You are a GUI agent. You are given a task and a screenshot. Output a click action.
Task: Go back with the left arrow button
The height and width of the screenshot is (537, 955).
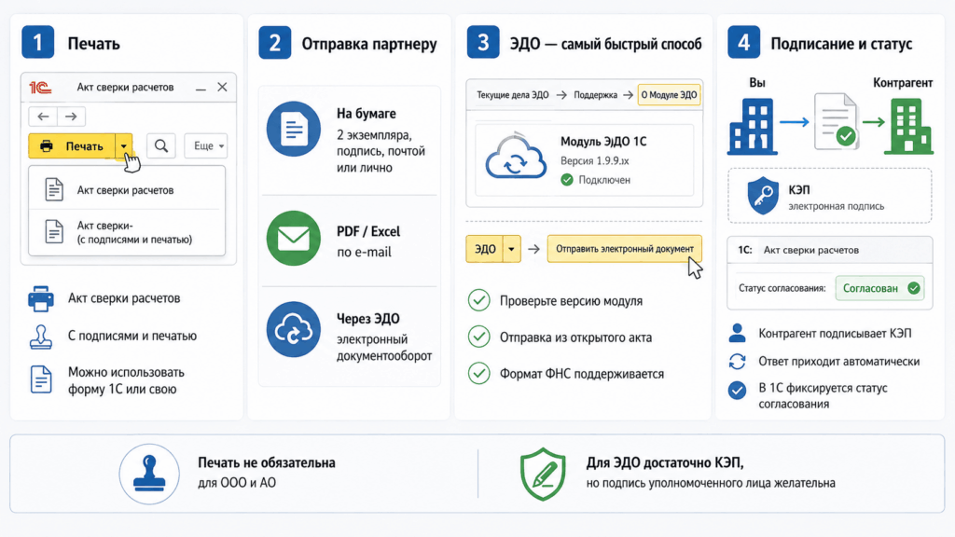coord(43,117)
